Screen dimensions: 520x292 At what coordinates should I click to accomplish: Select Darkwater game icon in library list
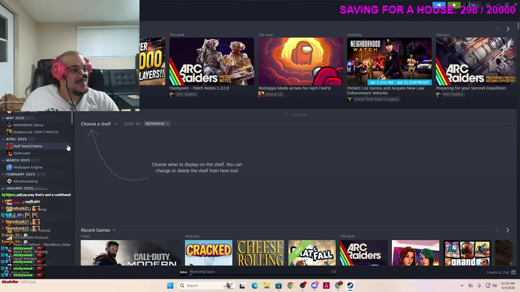click(9, 153)
